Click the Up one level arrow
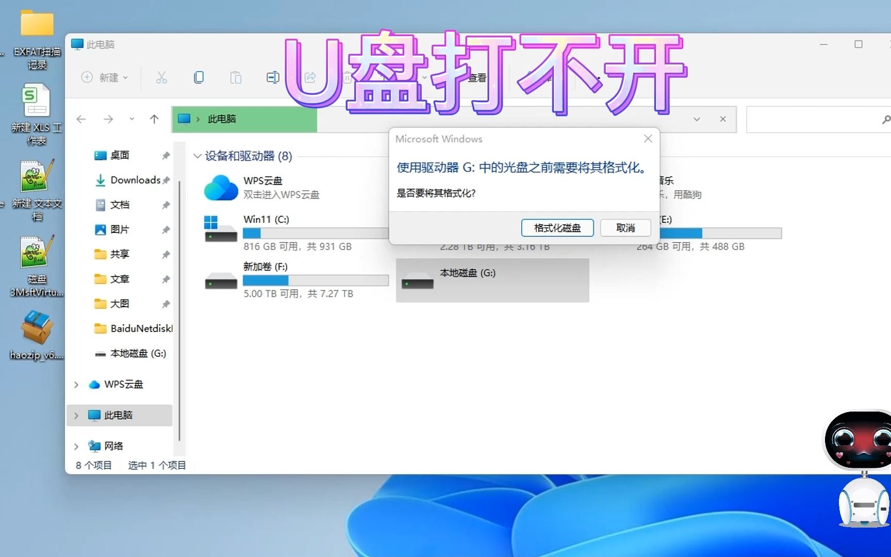 pyautogui.click(x=154, y=119)
